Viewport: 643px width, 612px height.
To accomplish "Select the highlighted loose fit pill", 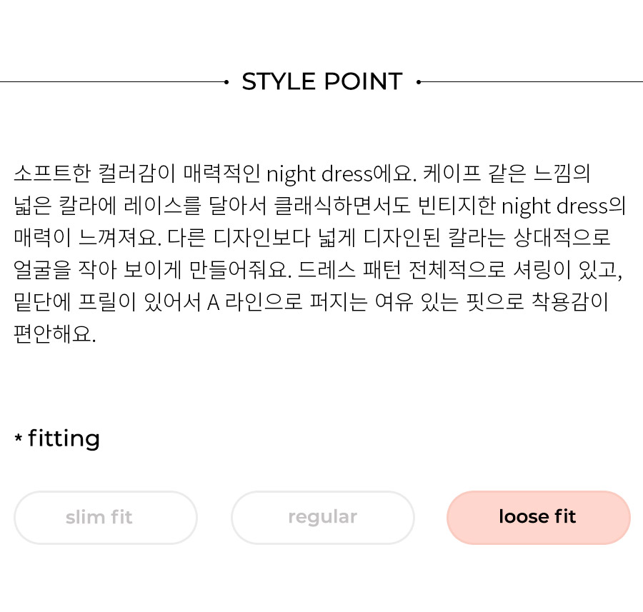I will (539, 517).
